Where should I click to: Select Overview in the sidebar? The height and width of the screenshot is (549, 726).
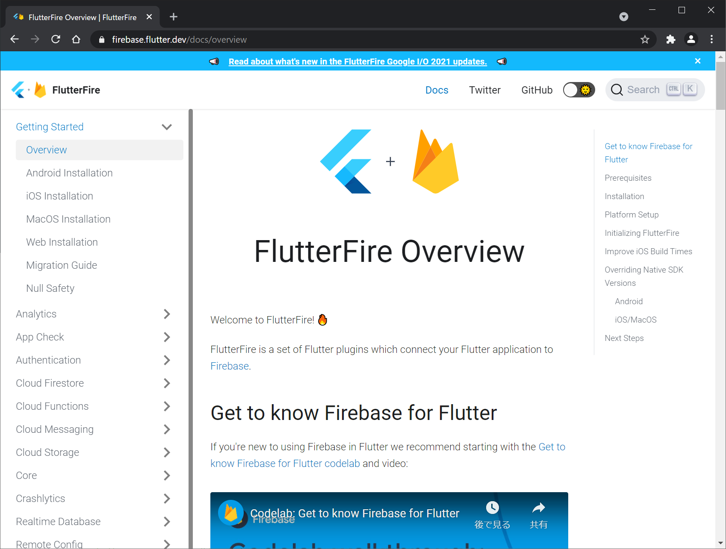coord(100,150)
